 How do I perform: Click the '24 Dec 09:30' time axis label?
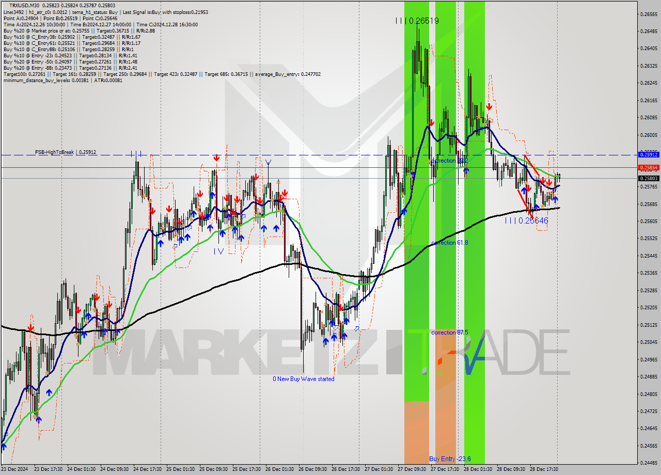(114, 469)
